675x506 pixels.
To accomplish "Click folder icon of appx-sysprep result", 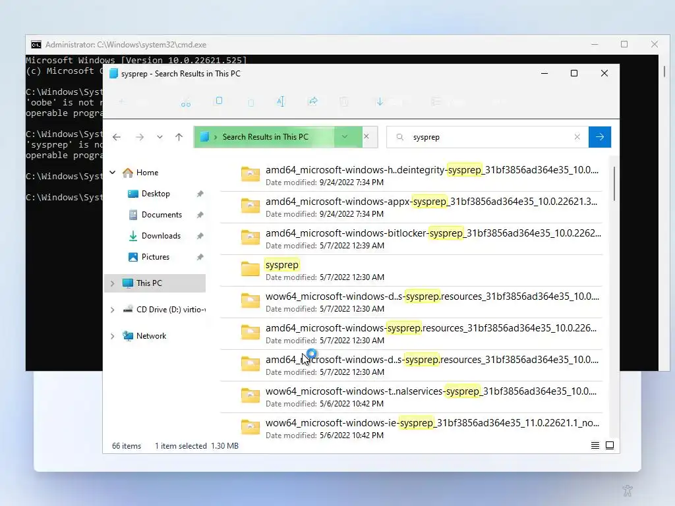I will point(250,206).
